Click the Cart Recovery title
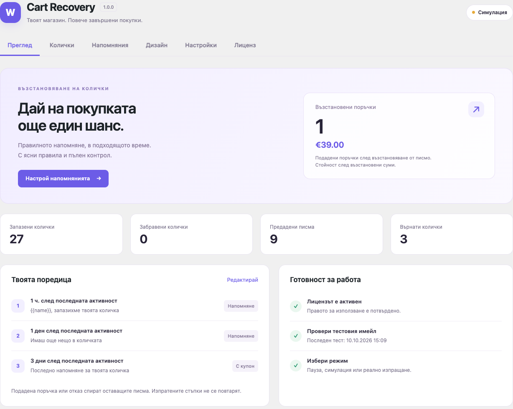Screen dimensions: 513x409 pos(61,7)
